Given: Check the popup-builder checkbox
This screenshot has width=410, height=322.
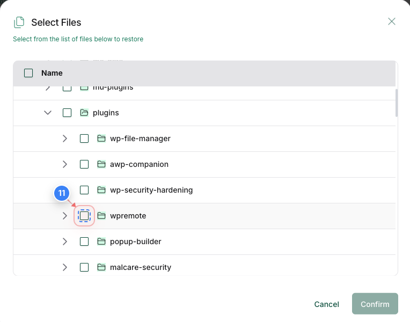Looking at the screenshot, I should (84, 241).
